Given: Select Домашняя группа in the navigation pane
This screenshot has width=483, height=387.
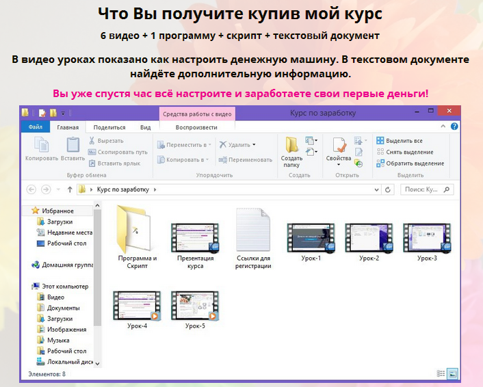Looking at the screenshot, I should [x=62, y=265].
